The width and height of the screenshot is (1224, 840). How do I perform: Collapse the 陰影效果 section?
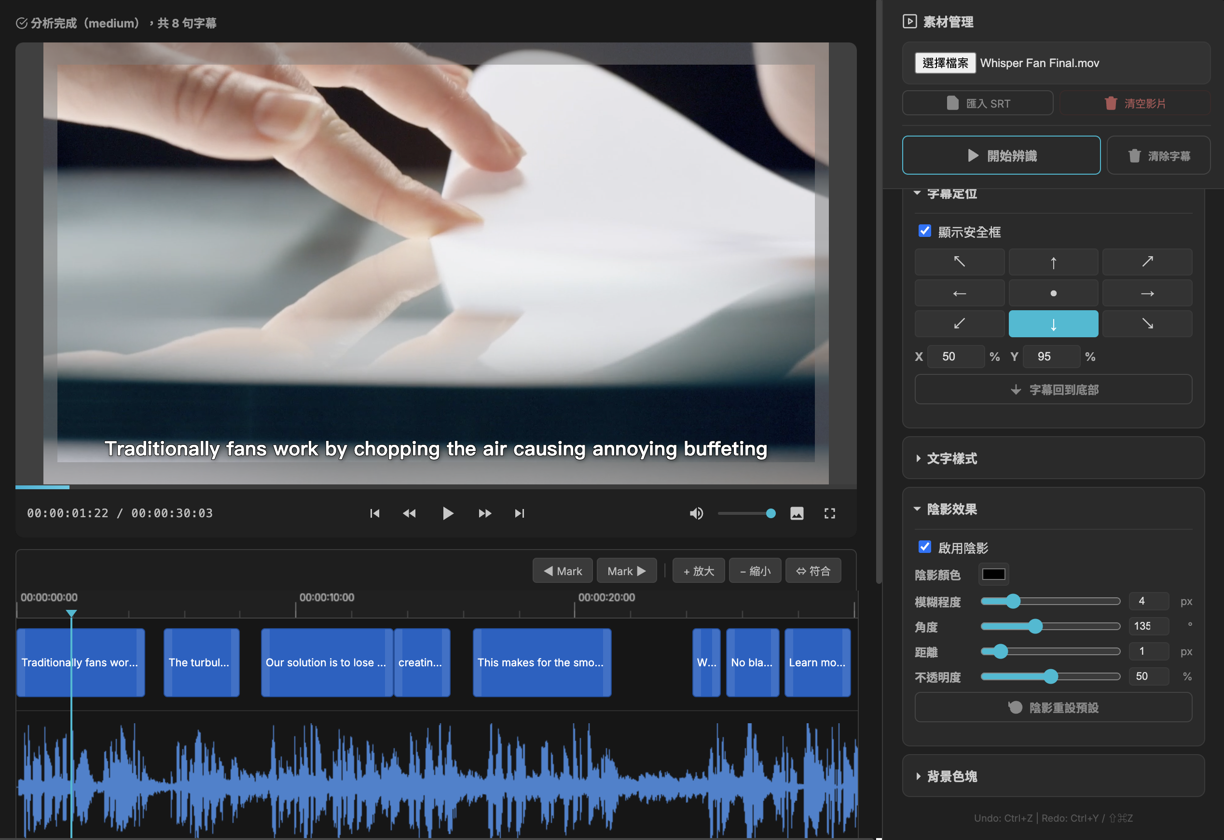[951, 509]
